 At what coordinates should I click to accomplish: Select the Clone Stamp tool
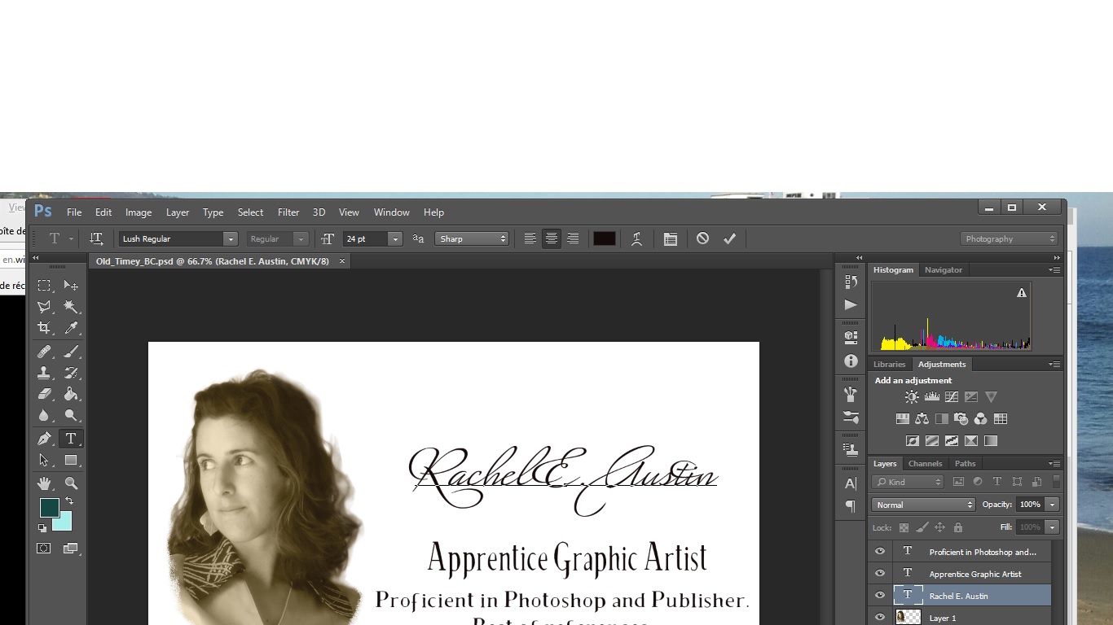(45, 373)
